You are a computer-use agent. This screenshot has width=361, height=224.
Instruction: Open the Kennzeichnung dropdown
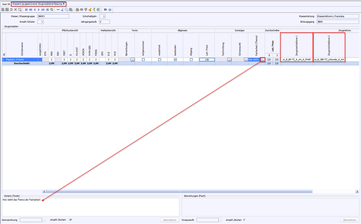click(x=43, y=220)
